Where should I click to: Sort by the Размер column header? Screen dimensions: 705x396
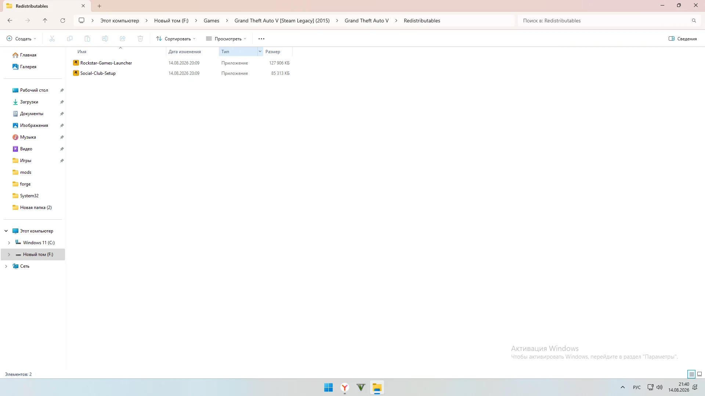point(273,52)
